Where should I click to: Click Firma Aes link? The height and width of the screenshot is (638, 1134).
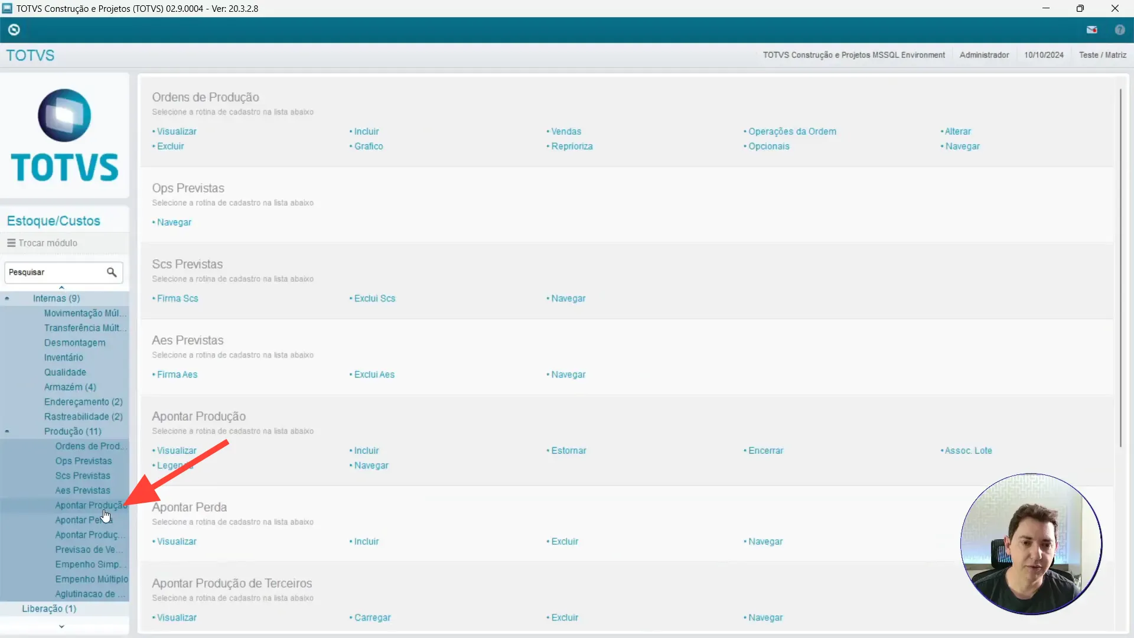[177, 375]
